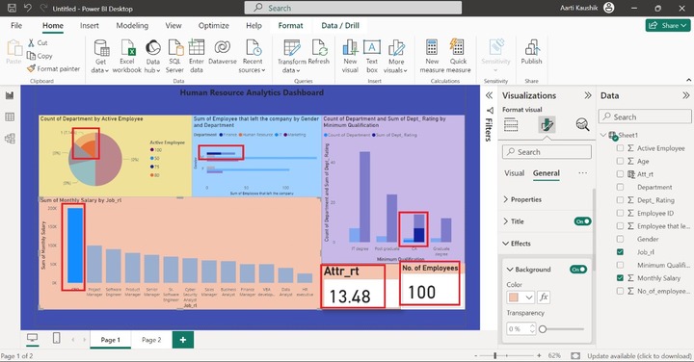Add a new page

(183, 340)
